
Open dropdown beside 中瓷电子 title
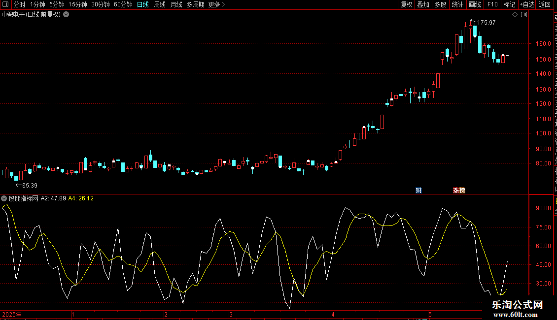click(66, 15)
